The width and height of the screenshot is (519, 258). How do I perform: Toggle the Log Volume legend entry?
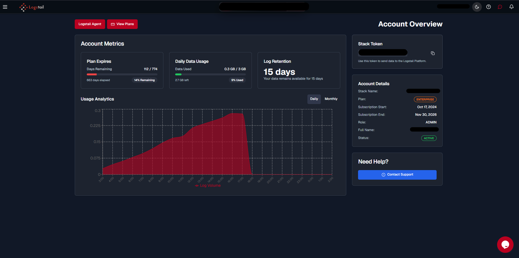pyautogui.click(x=208, y=186)
